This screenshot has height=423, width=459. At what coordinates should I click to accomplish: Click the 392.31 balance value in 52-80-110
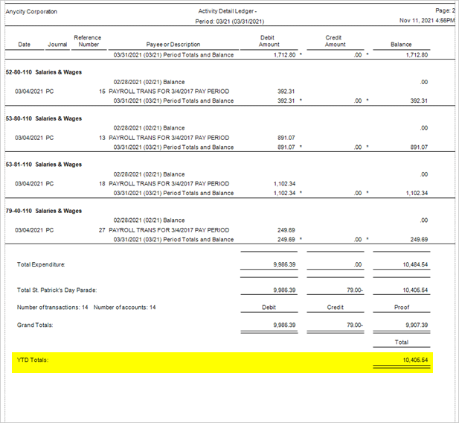[x=419, y=101]
